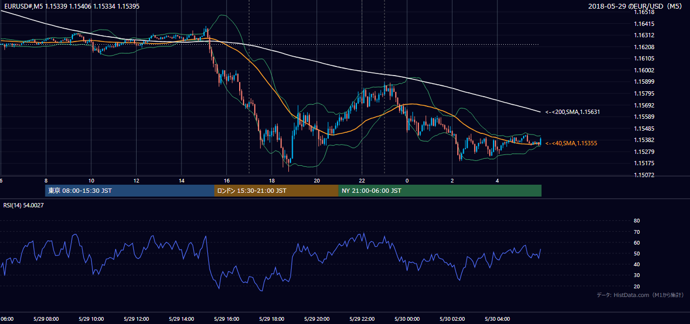This screenshot has height=324, width=690.
Task: Click the bottom date label 5/29 14:00
Action: pos(181,319)
